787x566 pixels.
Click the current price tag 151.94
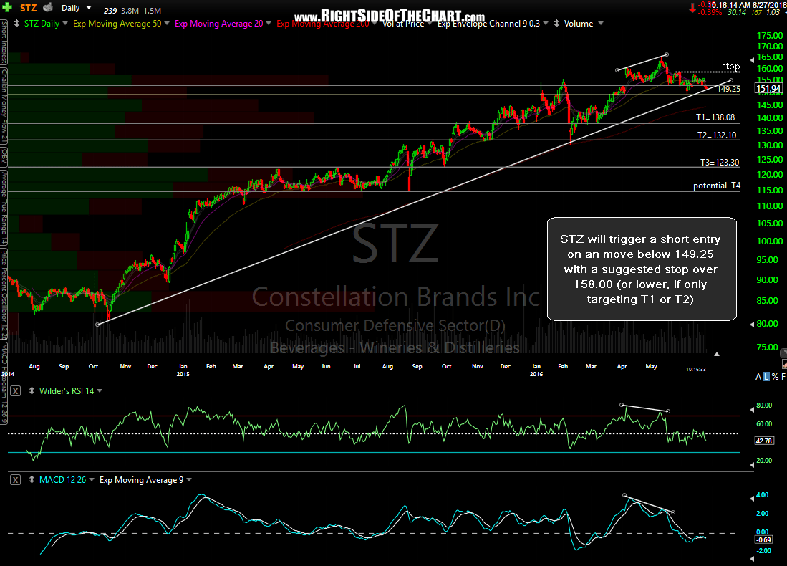tap(768, 89)
